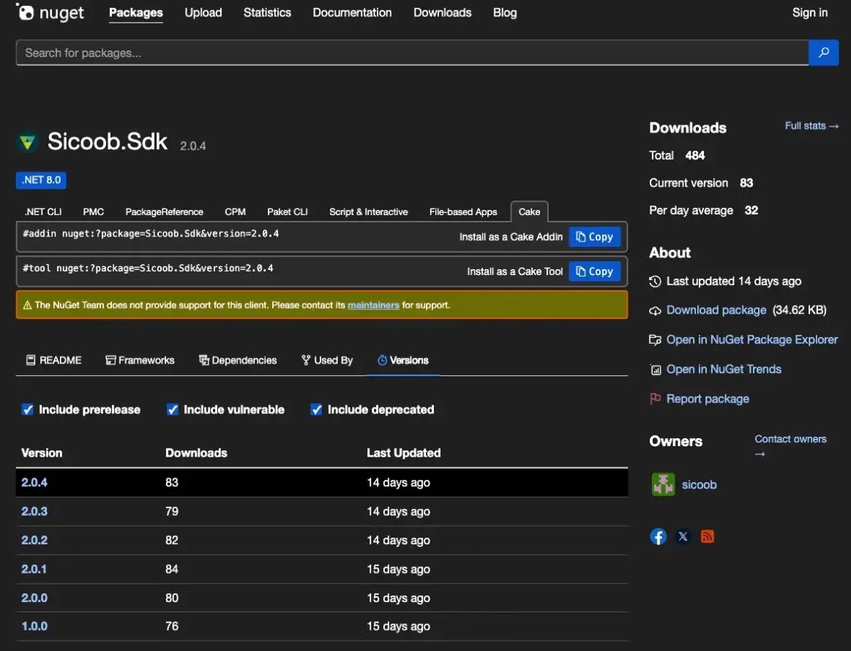Viewport: 851px width, 651px height.
Task: Click the RSS feed icon
Action: tap(707, 537)
